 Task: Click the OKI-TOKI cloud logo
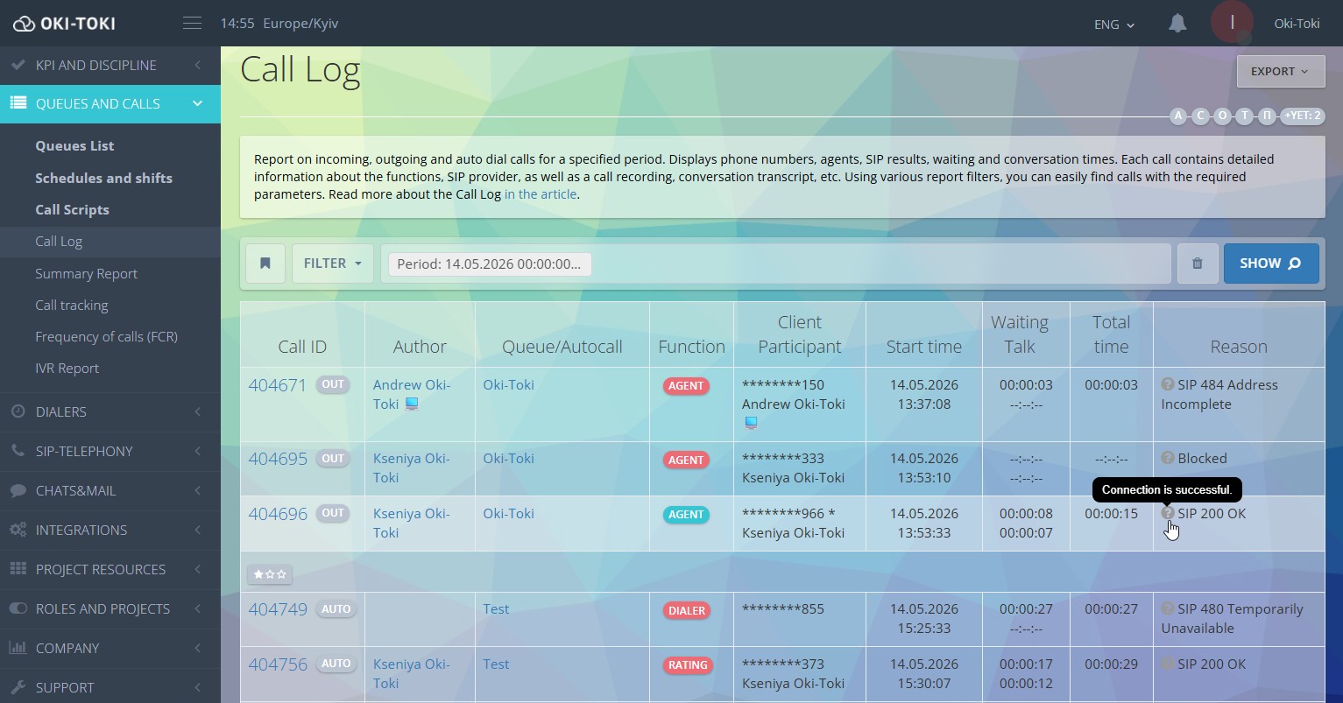point(64,24)
